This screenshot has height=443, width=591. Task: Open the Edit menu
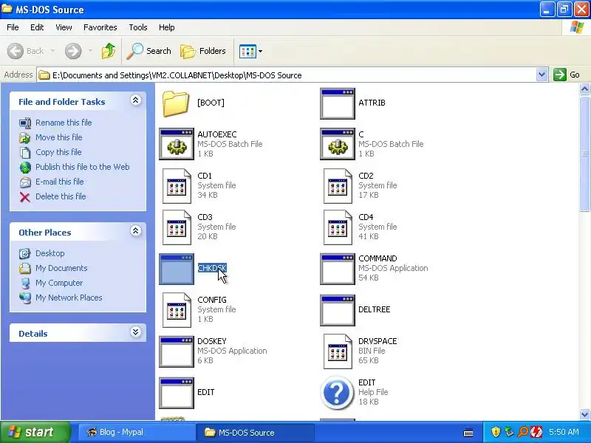tap(37, 27)
